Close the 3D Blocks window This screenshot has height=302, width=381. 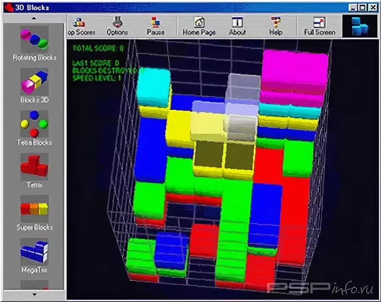373,8
